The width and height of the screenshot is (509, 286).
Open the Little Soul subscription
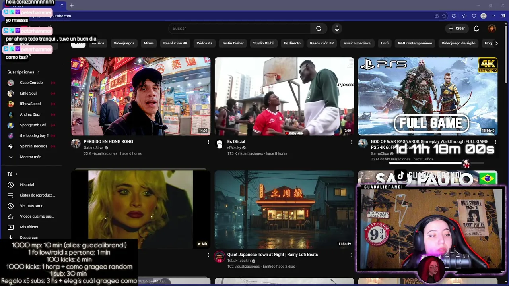point(32,93)
